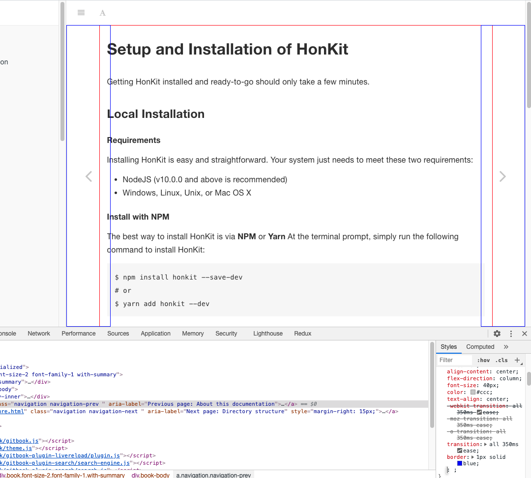Open cubic-bezier editor for transition ease
Screen dimensions: 531x478
(x=459, y=450)
